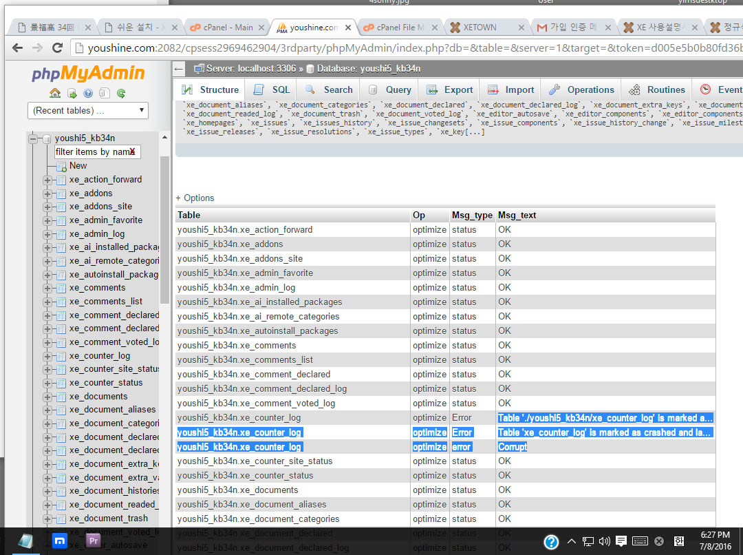Open the SQL tab

click(x=272, y=90)
